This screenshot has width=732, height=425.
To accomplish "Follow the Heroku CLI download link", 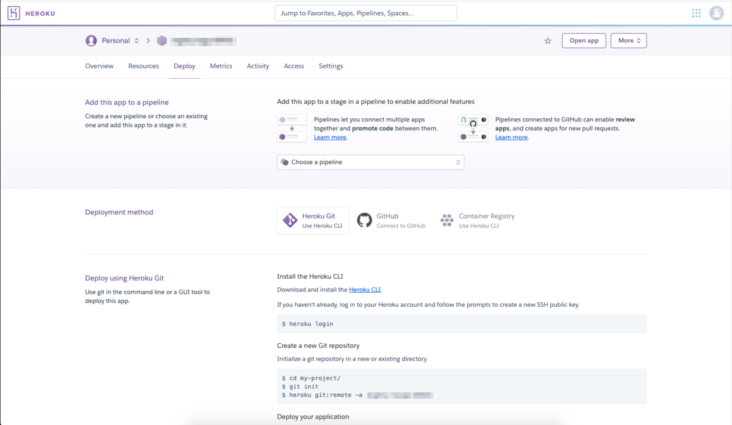I will click(x=365, y=290).
